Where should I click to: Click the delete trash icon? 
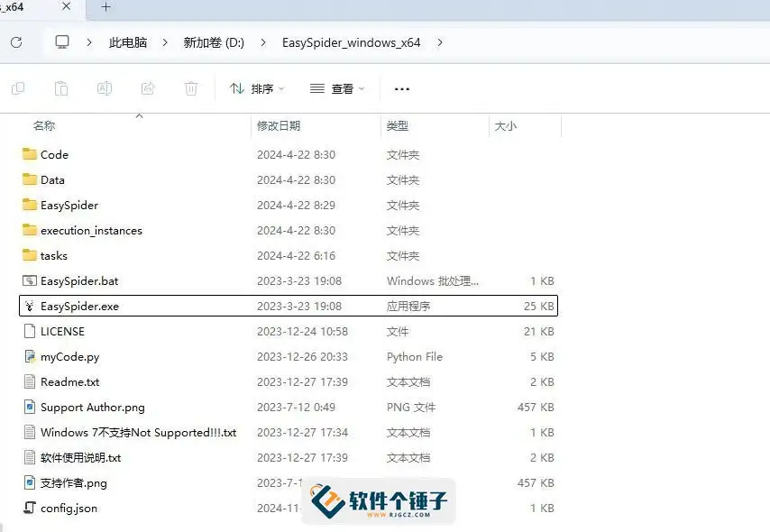tap(191, 88)
